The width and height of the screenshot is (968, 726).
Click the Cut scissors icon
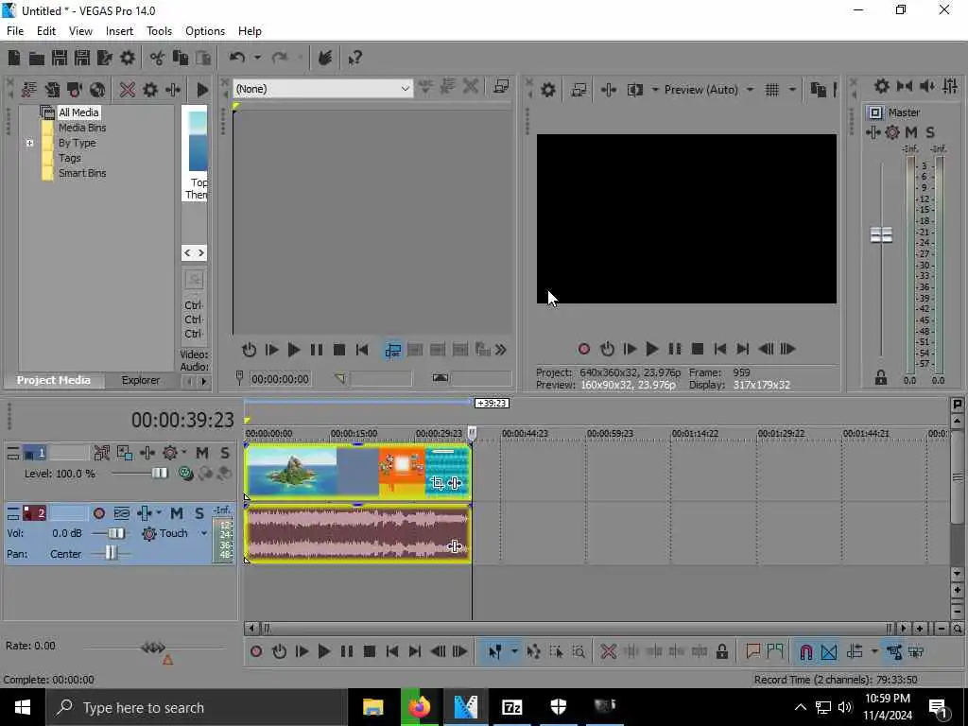[158, 58]
